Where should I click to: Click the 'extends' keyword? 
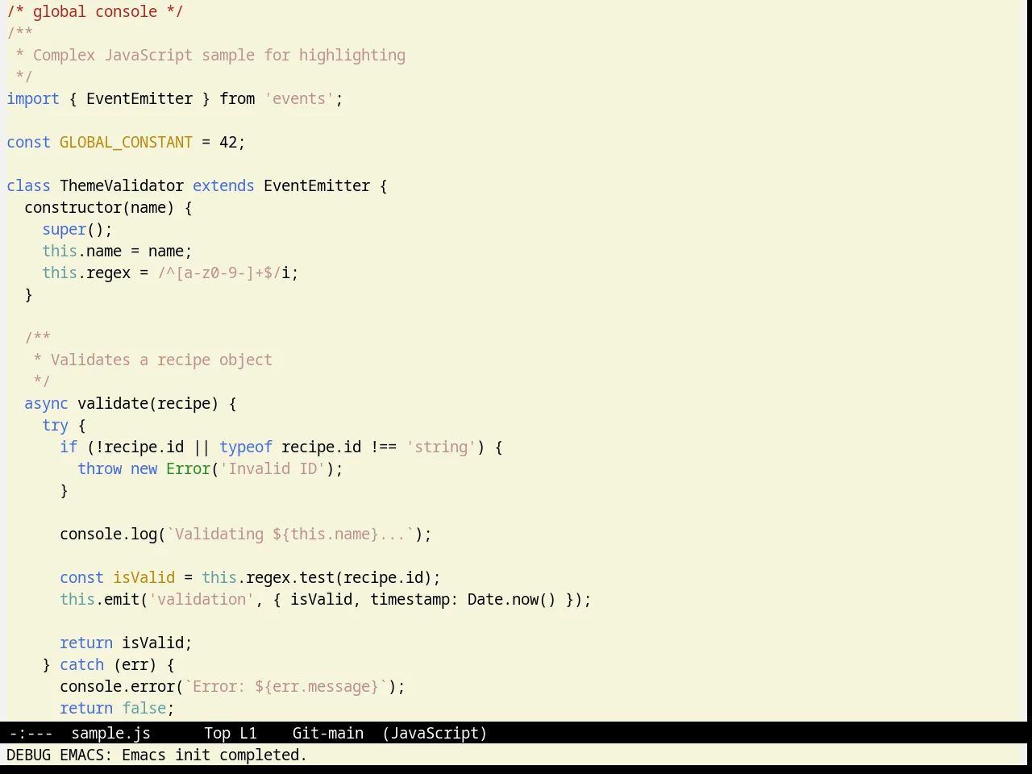(223, 185)
